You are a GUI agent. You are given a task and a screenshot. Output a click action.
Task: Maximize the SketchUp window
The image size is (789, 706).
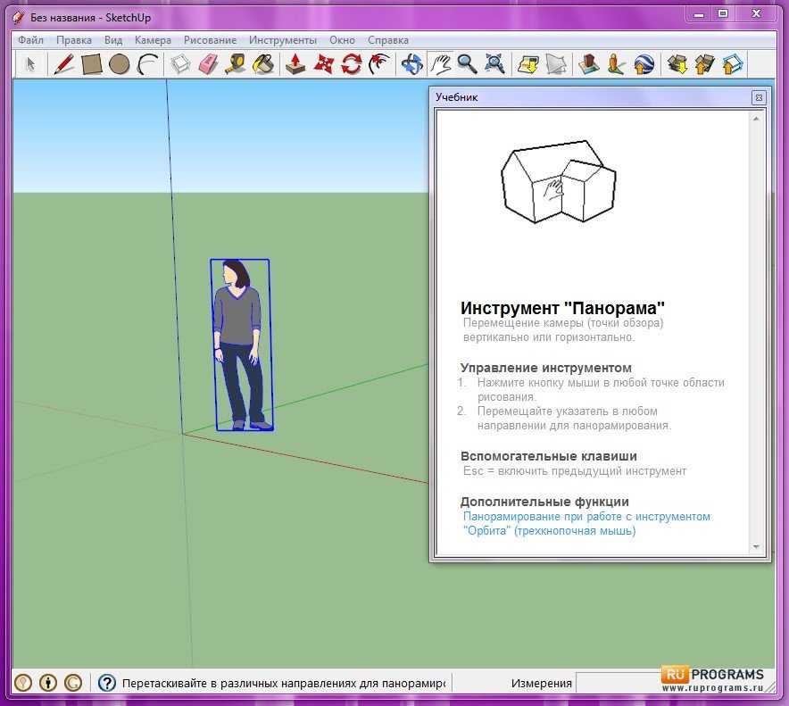723,14
